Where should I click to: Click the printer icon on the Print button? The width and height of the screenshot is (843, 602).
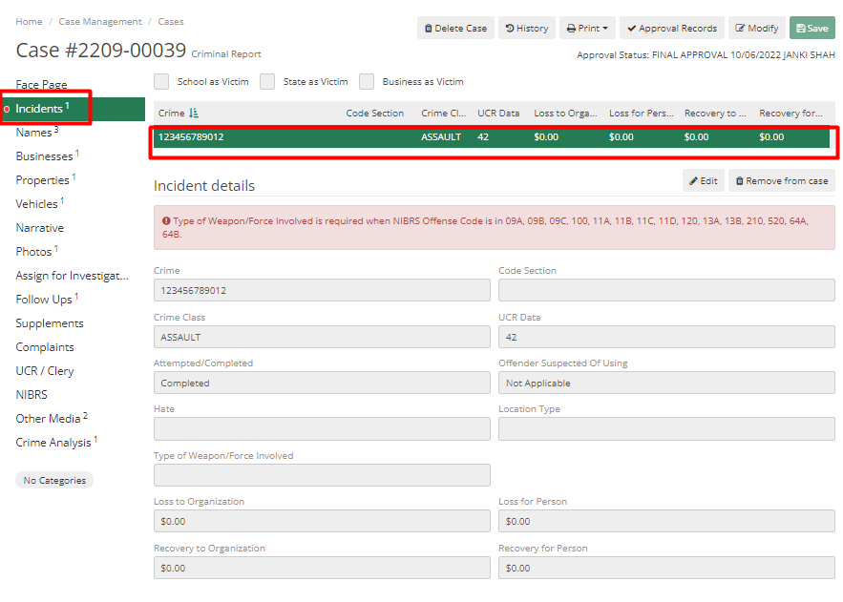572,28
